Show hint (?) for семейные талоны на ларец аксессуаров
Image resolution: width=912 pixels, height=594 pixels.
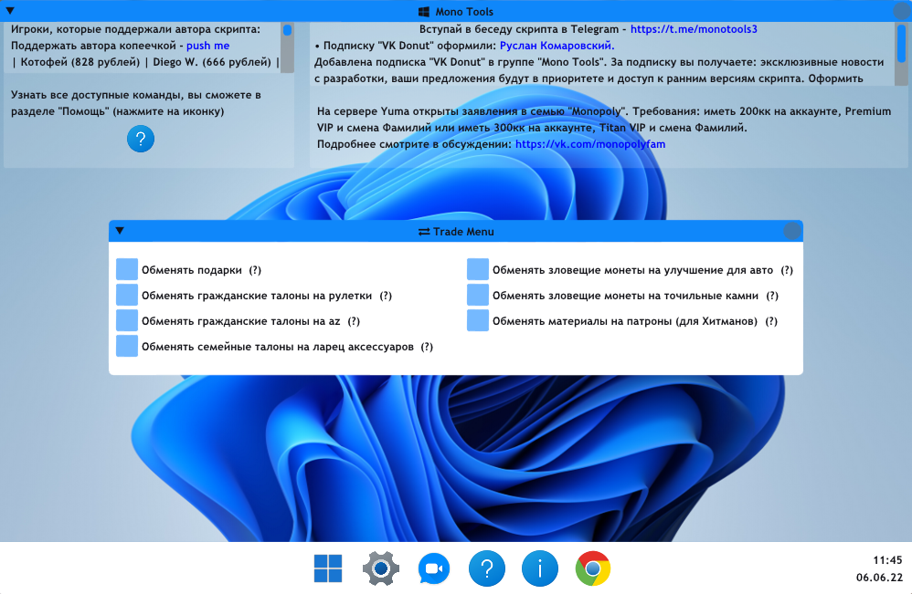(x=427, y=347)
